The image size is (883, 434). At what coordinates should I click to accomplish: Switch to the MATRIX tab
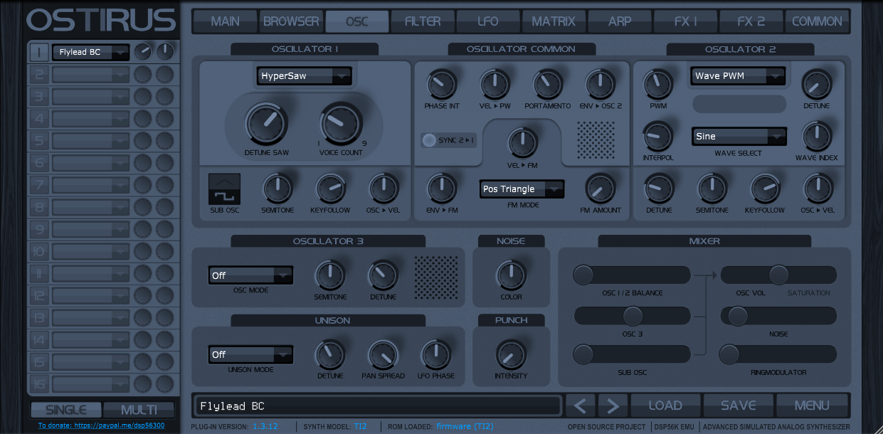(x=554, y=21)
